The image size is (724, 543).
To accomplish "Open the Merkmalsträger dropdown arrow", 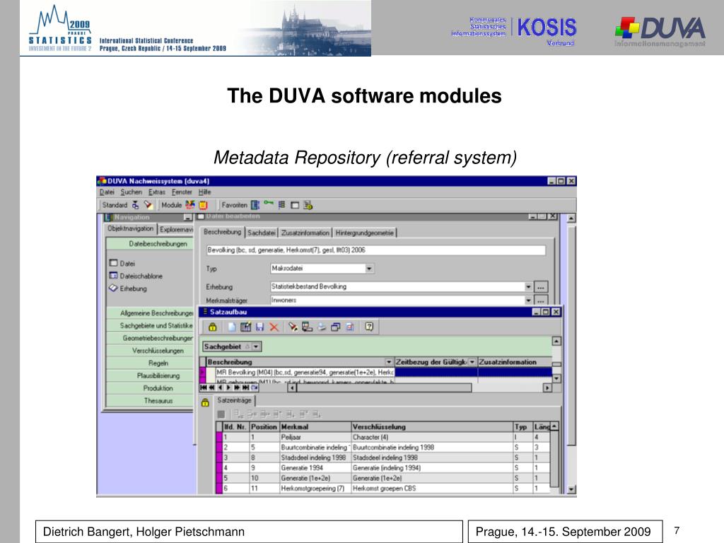I will 528,300.
